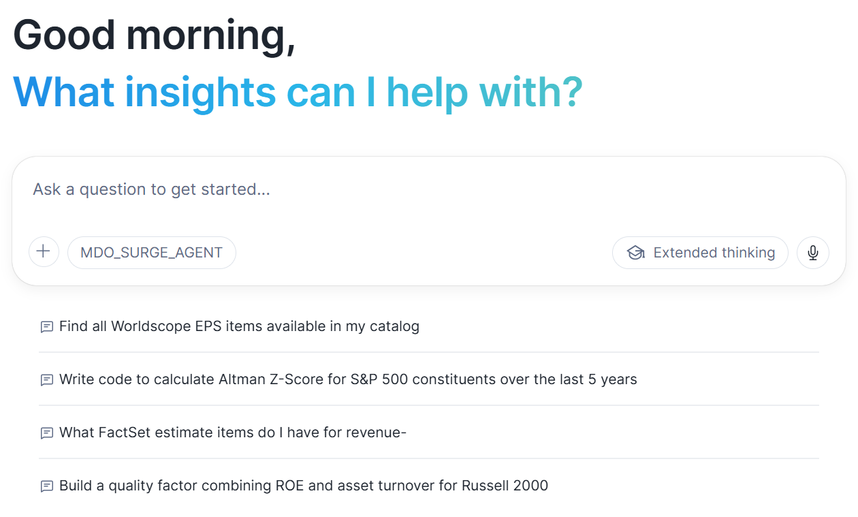Activate the microphone voice input icon
This screenshot has height=517, width=858.
[812, 253]
